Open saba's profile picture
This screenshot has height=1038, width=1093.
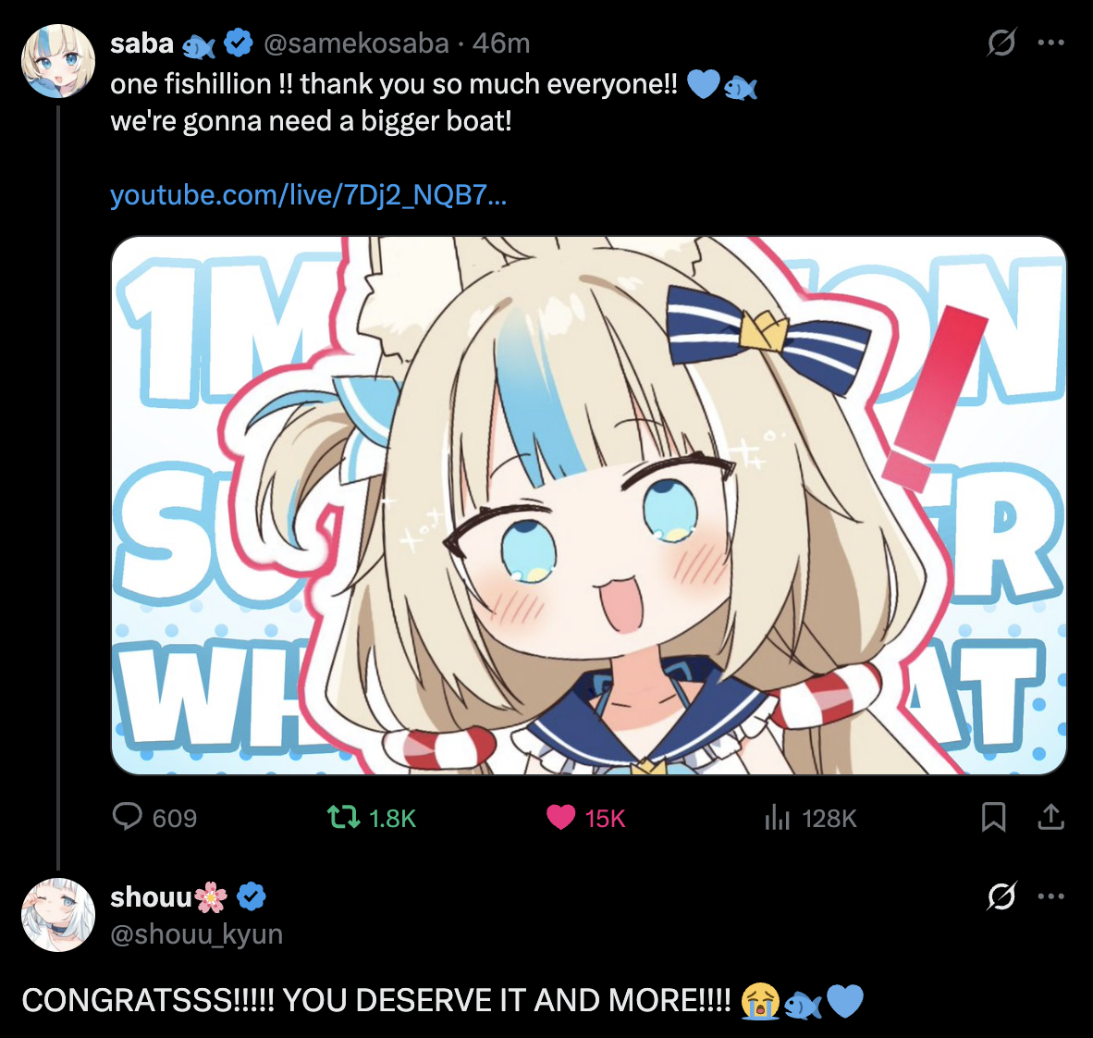point(58,61)
